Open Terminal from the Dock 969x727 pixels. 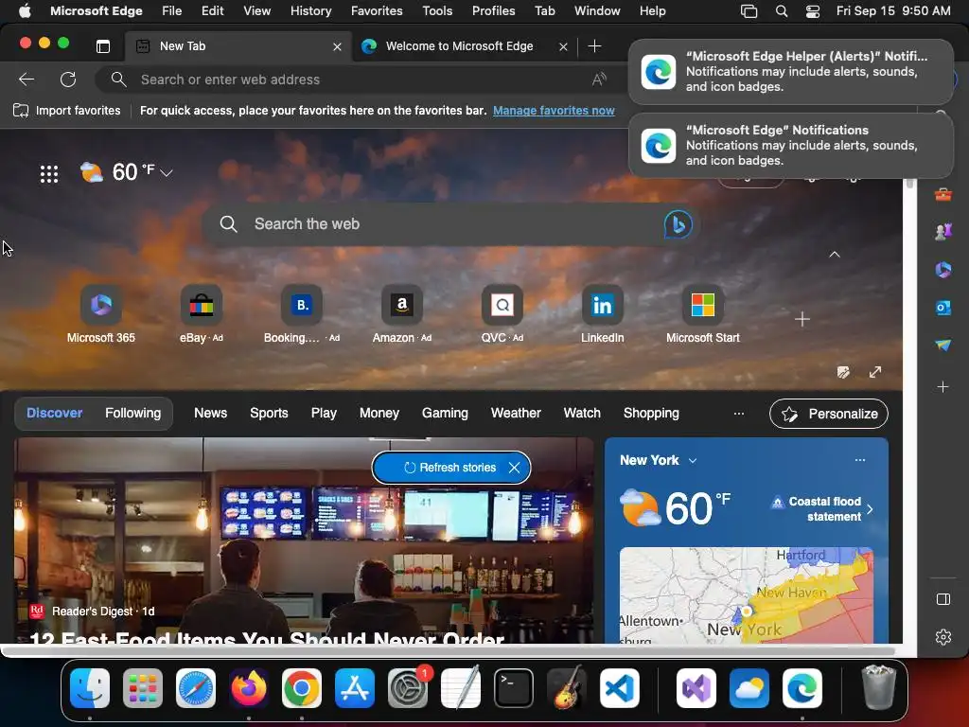click(514, 687)
